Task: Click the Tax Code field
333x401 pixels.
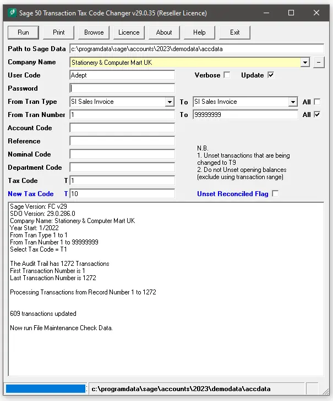Action: (122, 181)
